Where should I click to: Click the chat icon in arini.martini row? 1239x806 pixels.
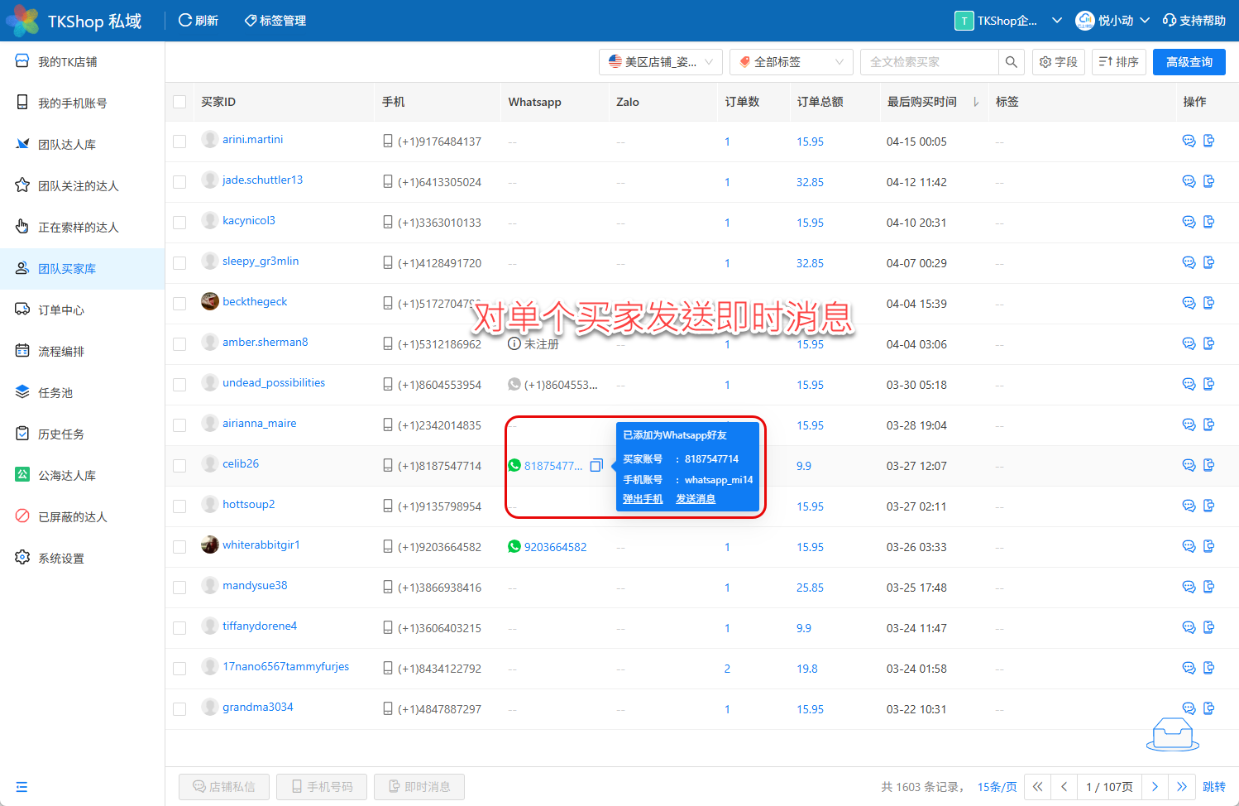pyautogui.click(x=1189, y=141)
